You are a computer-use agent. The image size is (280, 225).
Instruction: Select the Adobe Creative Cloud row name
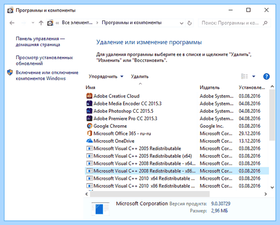click(116, 96)
